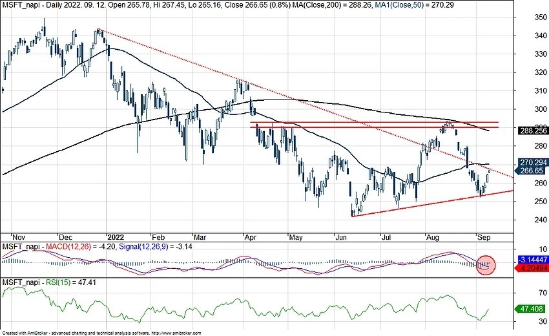549x336 pixels.
Task: Click the 70 level label in RSI pane
Action: coord(543,293)
